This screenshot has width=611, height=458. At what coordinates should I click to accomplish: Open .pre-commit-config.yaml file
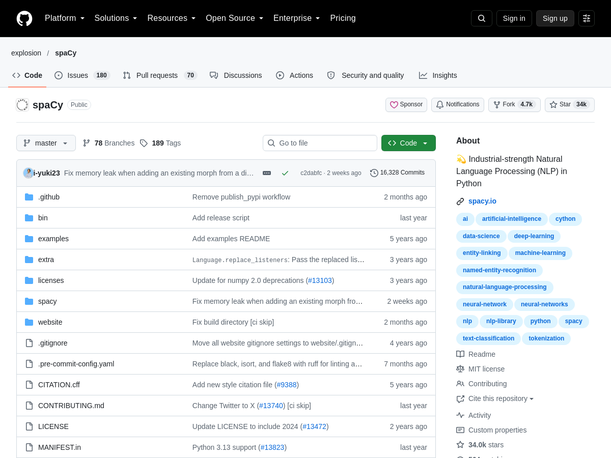(x=76, y=364)
